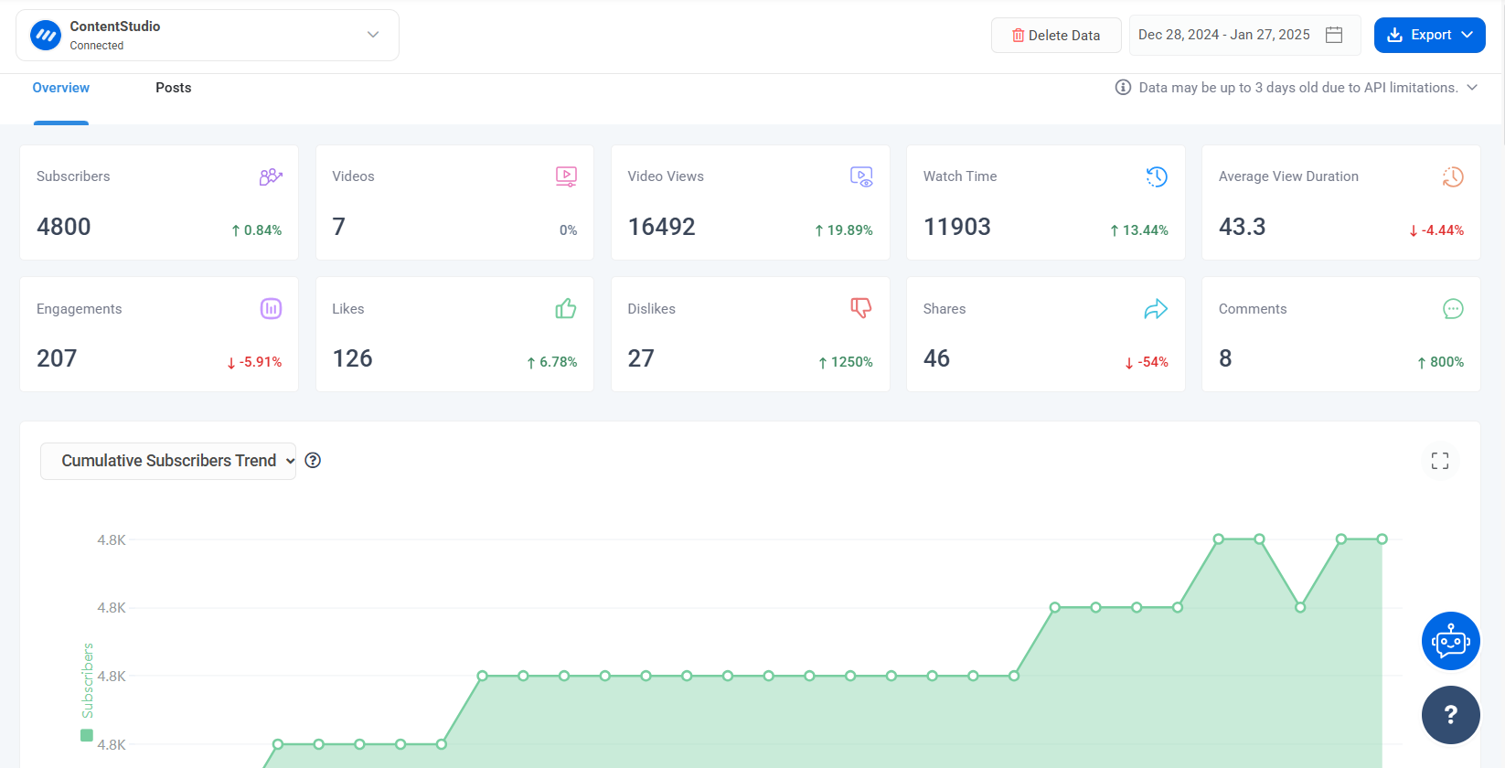Click the Average View Duration clock icon
Viewport: 1505px width, 768px height.
(1453, 176)
